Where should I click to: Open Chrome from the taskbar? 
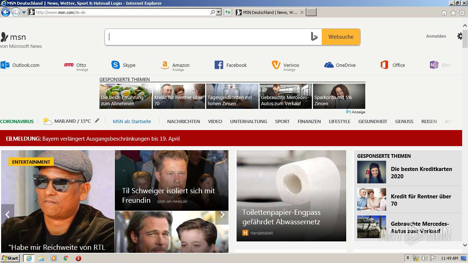tap(66, 258)
